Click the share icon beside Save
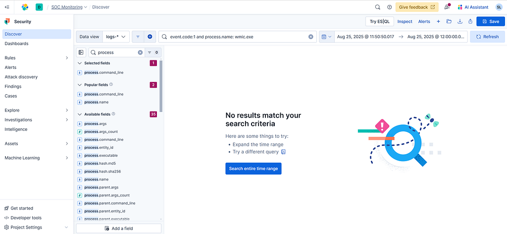 tap(470, 21)
